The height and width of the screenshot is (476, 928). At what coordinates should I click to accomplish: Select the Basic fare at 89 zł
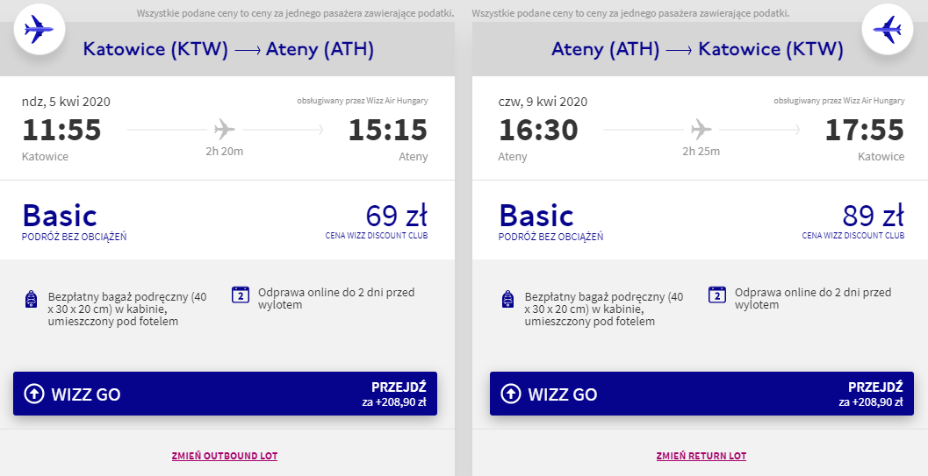click(701, 219)
